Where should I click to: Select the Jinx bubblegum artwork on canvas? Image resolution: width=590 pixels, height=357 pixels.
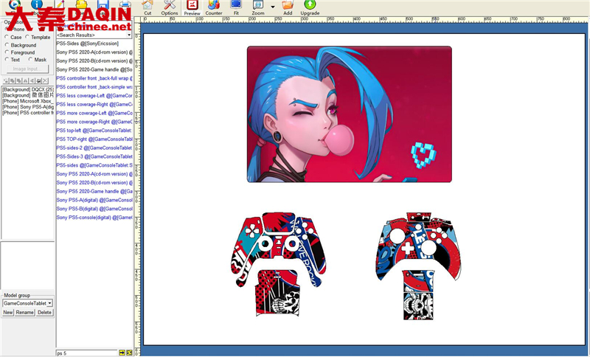(x=349, y=114)
